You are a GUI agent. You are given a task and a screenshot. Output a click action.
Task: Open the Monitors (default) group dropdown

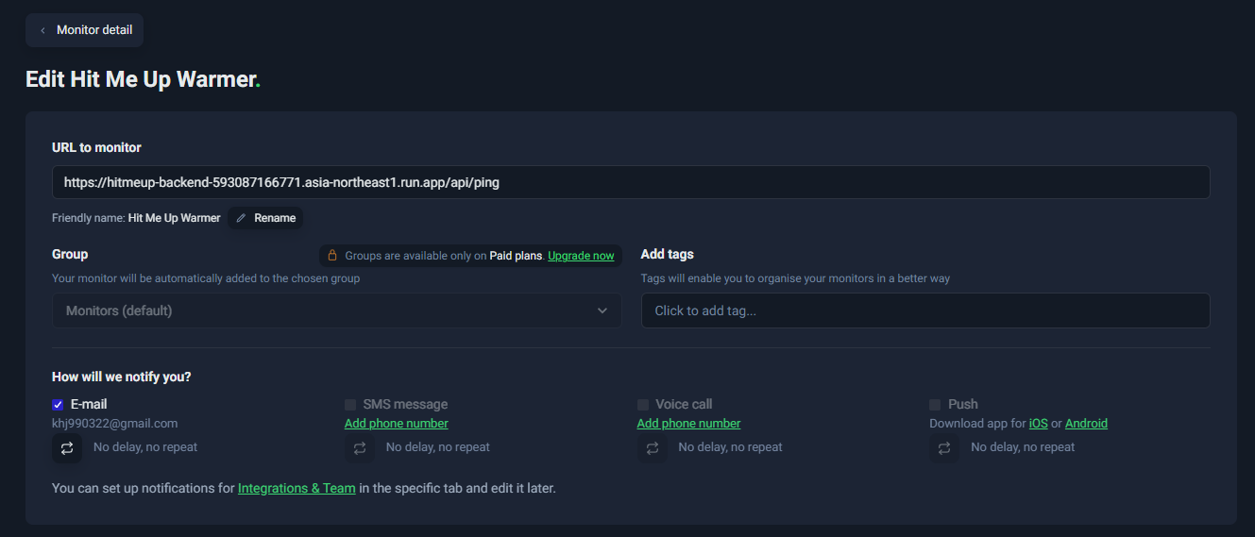click(x=336, y=310)
